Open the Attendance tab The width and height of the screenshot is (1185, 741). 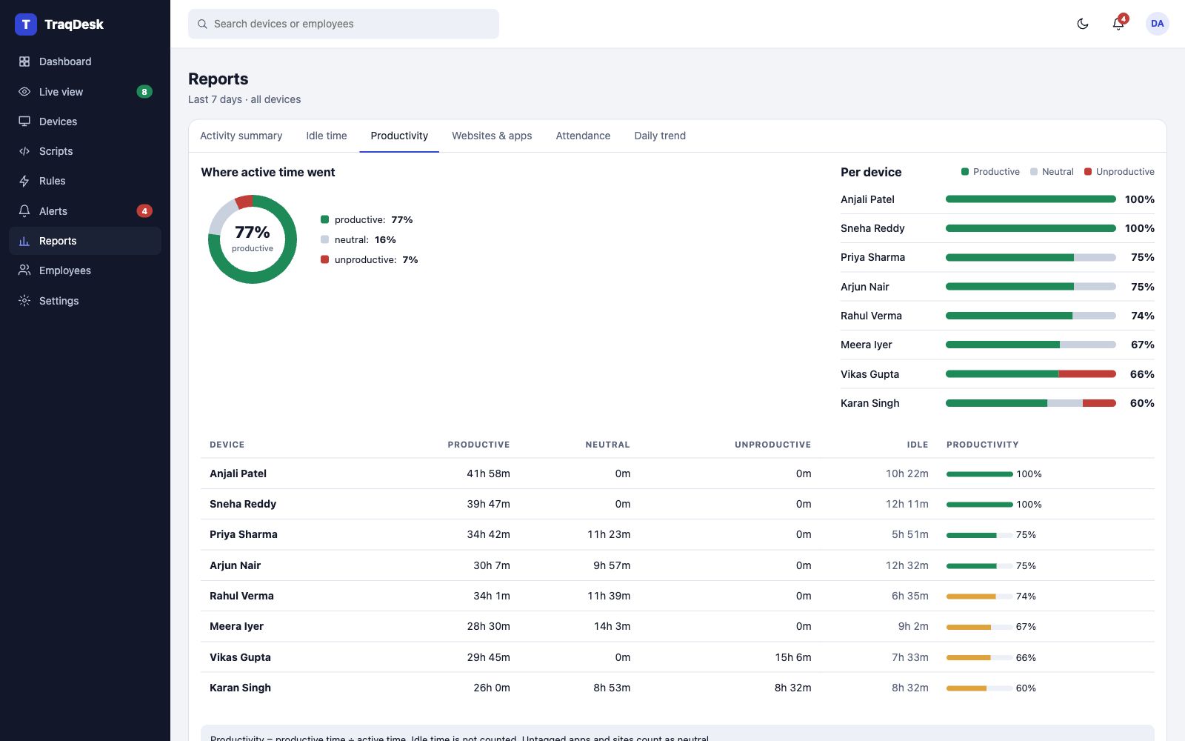coord(584,136)
